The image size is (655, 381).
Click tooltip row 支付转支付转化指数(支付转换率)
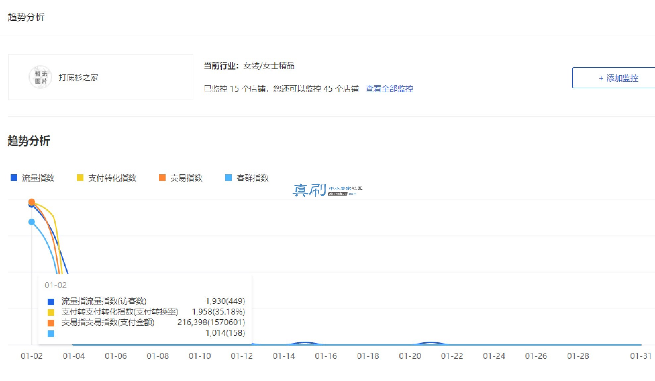(120, 312)
